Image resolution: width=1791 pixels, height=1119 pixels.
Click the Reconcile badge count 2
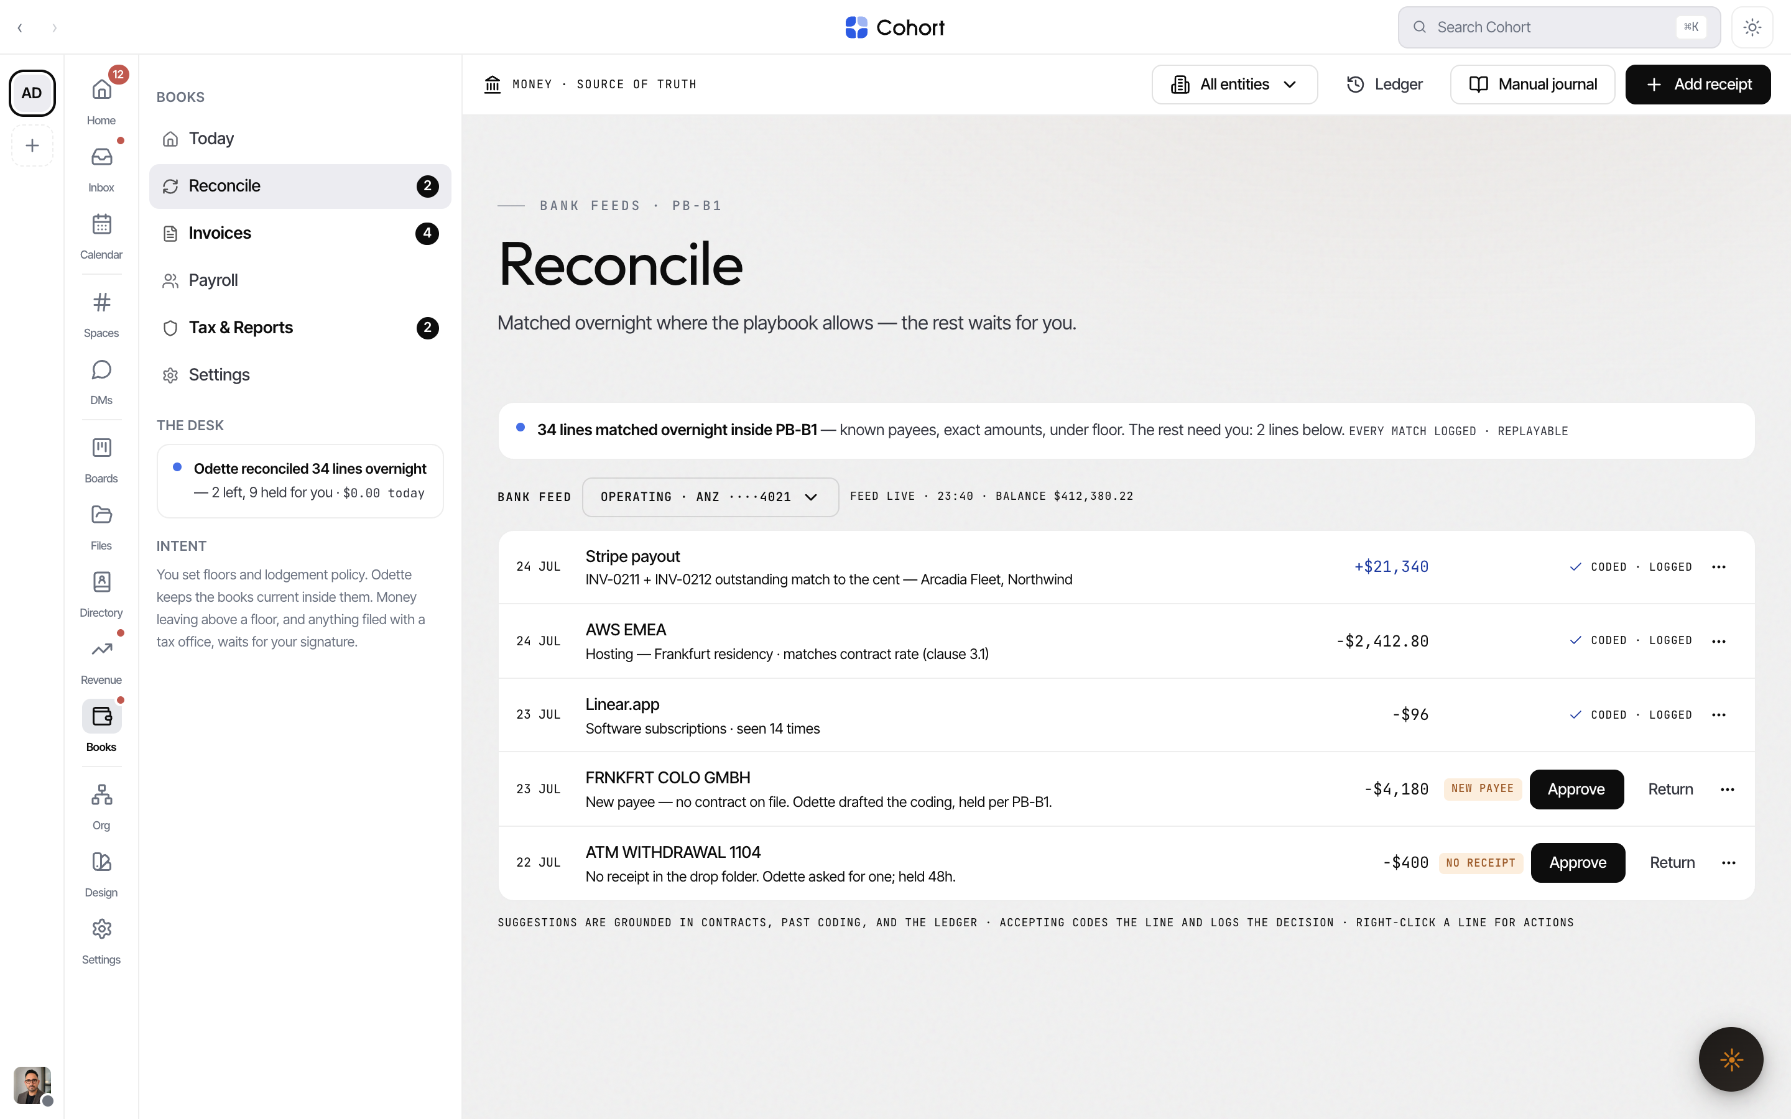427,186
